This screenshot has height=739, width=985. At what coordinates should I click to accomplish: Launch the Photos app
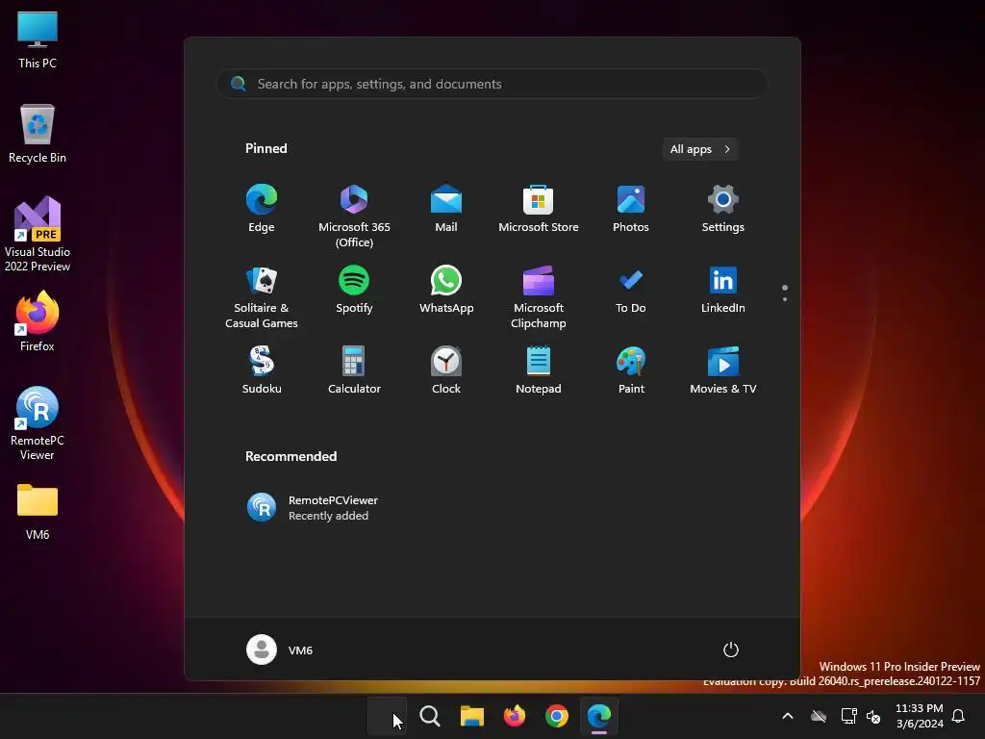pos(631,209)
